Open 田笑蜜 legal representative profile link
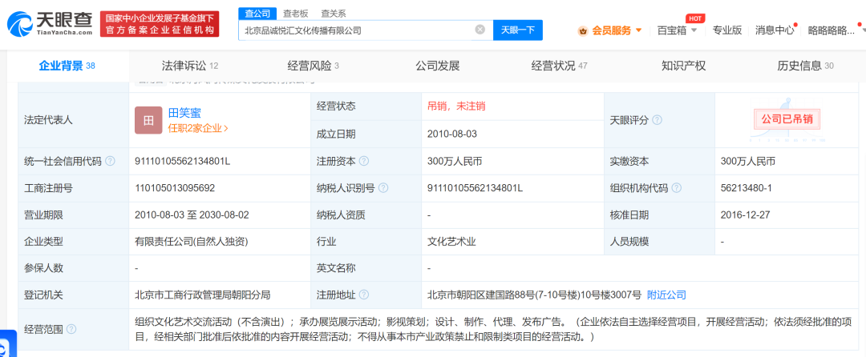The width and height of the screenshot is (866, 357). click(x=185, y=113)
